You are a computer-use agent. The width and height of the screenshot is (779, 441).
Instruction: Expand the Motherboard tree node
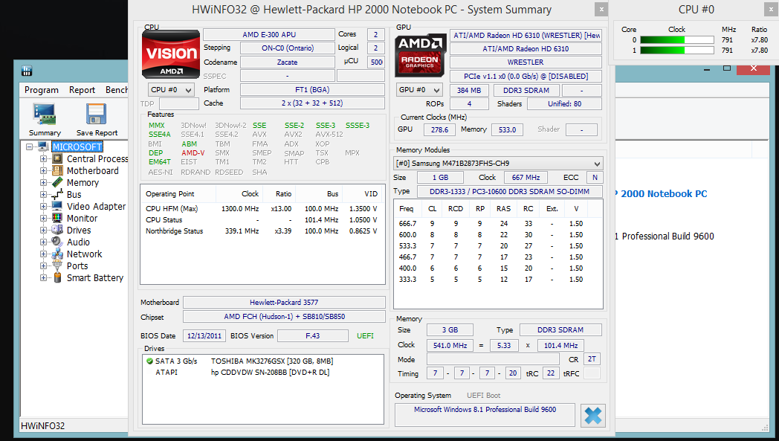tap(42, 171)
